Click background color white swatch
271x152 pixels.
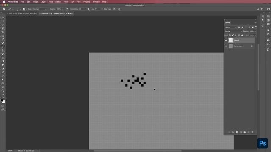click(4, 102)
